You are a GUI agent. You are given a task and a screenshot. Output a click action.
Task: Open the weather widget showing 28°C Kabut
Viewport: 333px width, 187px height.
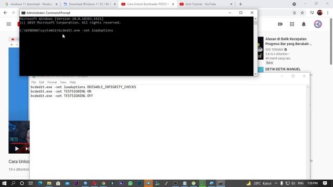pos(259,183)
